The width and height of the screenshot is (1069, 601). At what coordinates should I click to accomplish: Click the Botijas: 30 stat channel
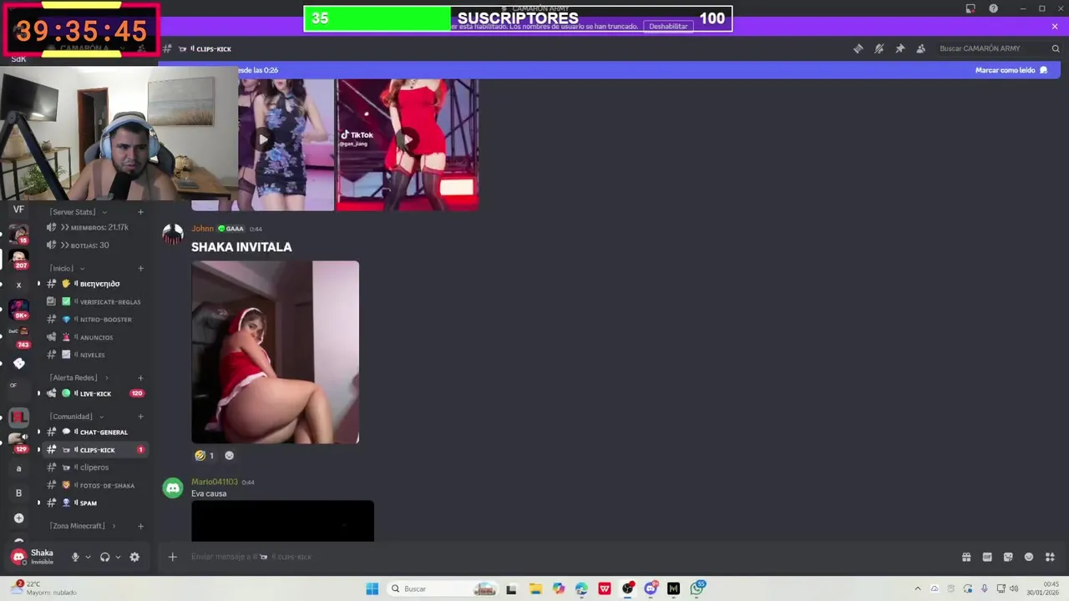[95, 245]
